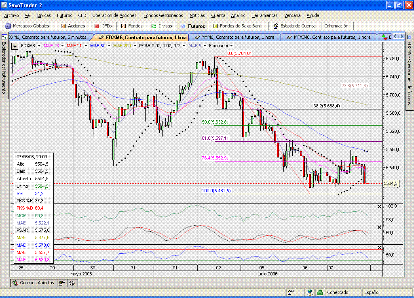Open the Herramientas menu
The image size is (414, 298).
click(264, 15)
